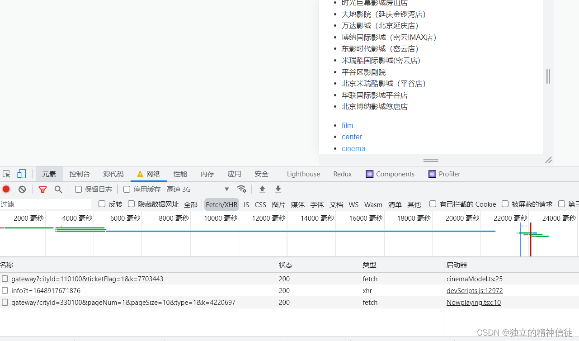Select Wasm request type filter
579x341 pixels.
coord(373,204)
